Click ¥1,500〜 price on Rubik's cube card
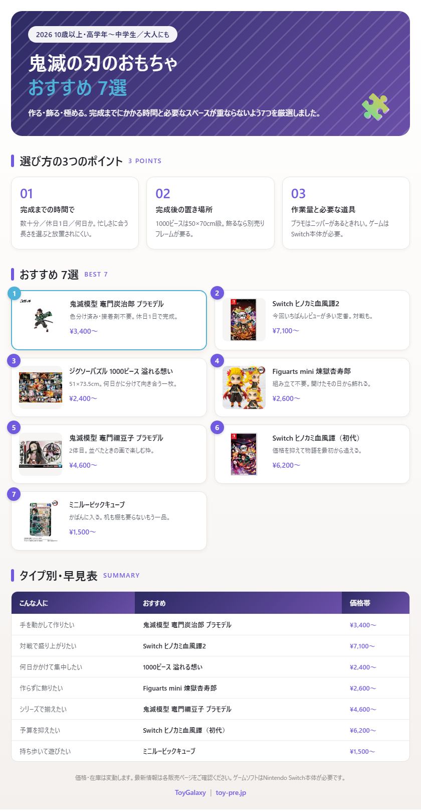This screenshot has height=812, width=421. 83,532
